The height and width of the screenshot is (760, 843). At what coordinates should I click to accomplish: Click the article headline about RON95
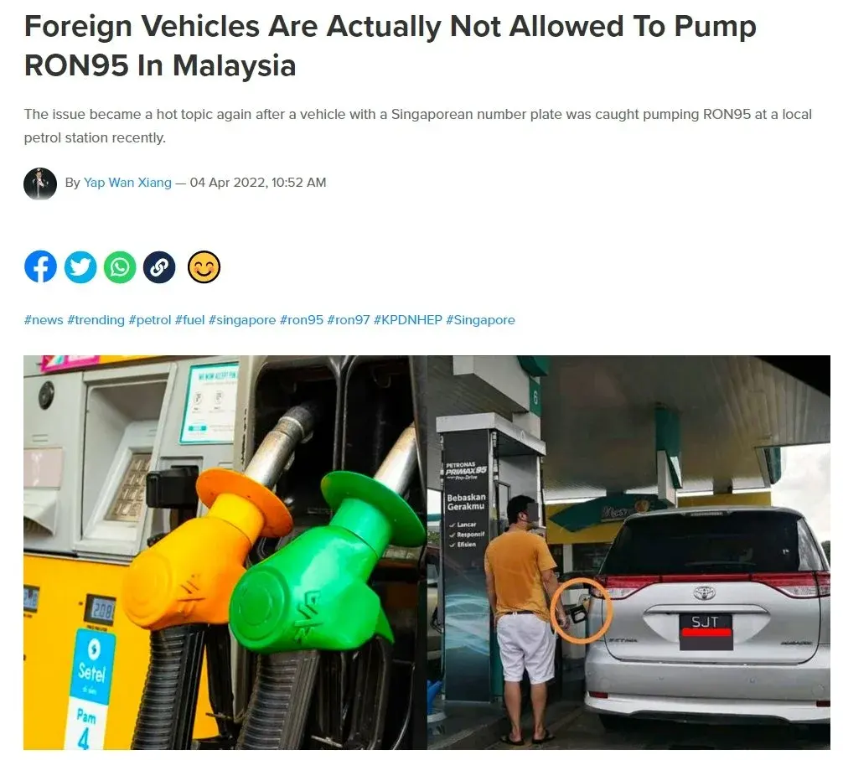[x=390, y=46]
